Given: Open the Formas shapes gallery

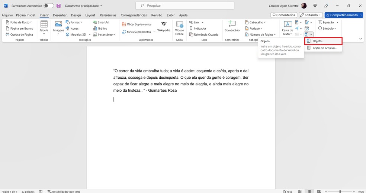Looking at the screenshot, I should coord(74,22).
